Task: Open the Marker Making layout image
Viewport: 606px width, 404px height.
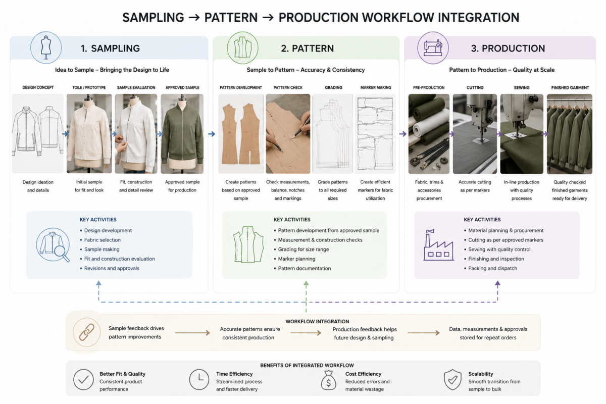Action: click(x=376, y=134)
